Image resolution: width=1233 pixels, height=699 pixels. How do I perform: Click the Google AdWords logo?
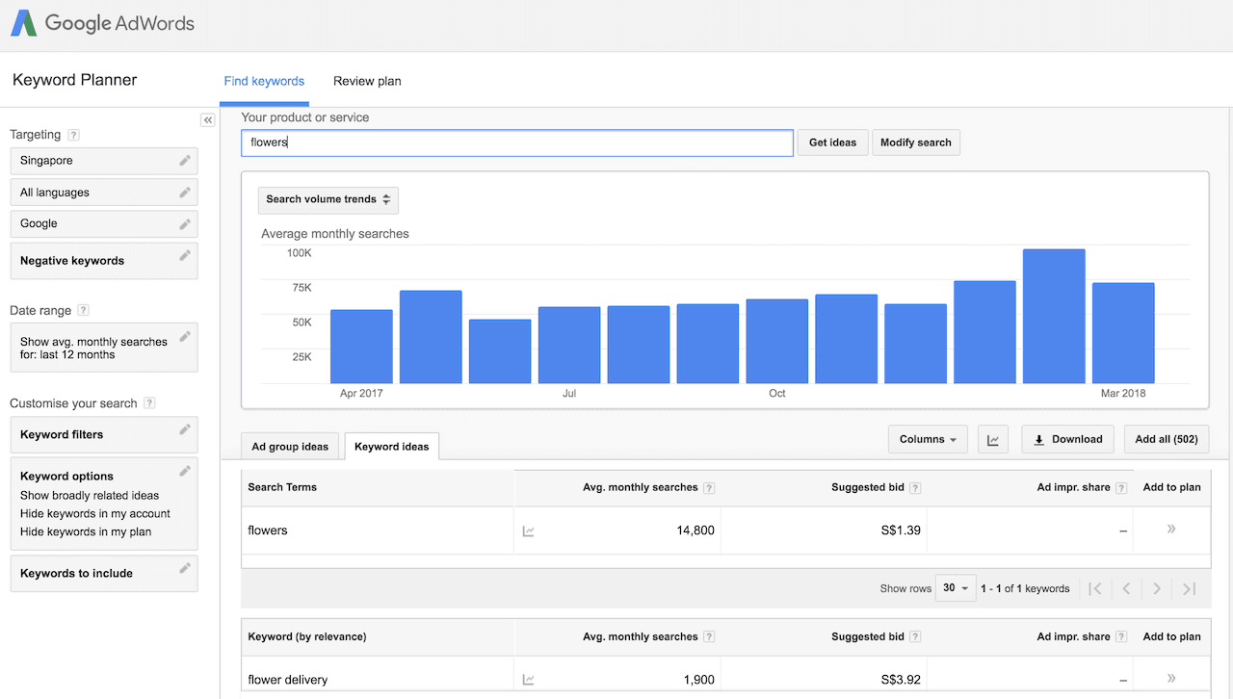(103, 23)
